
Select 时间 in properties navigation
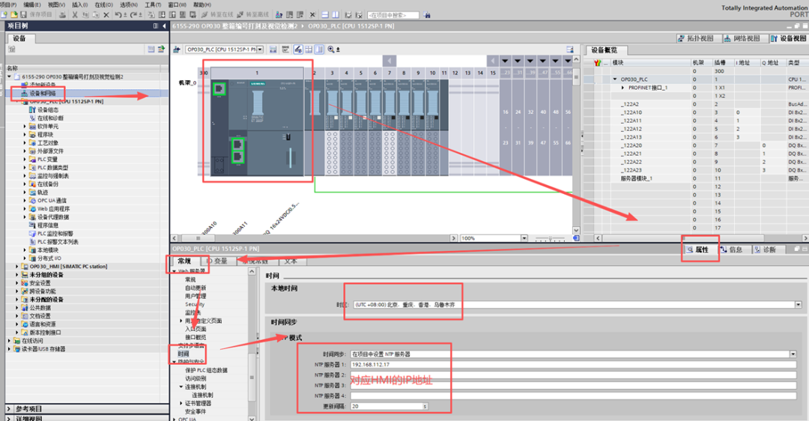pyautogui.click(x=184, y=354)
